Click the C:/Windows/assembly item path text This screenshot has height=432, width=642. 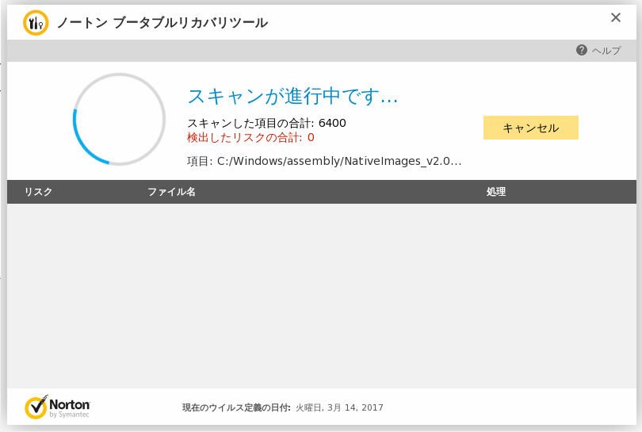[339, 161]
